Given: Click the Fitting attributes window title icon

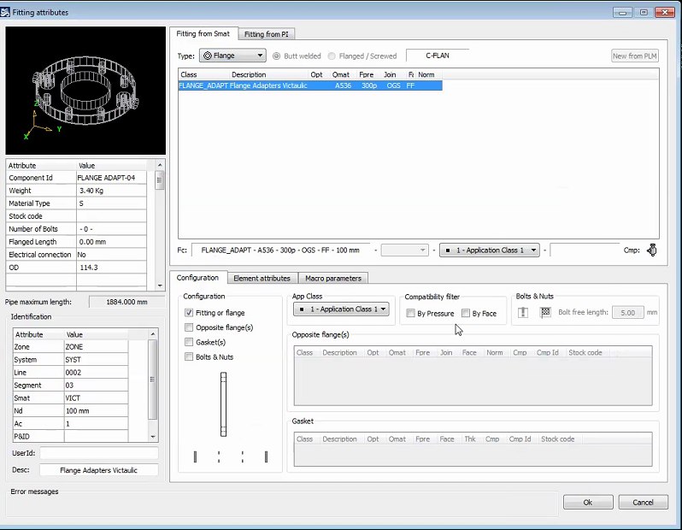Looking at the screenshot, I should tap(5, 12).
